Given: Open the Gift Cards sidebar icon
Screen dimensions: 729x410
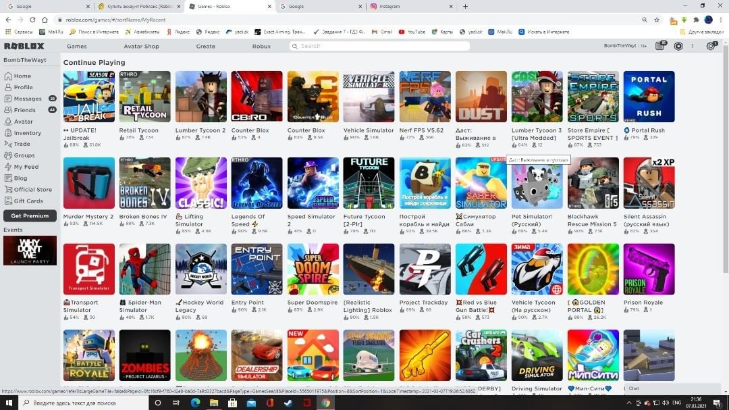Looking at the screenshot, I should coord(8,201).
